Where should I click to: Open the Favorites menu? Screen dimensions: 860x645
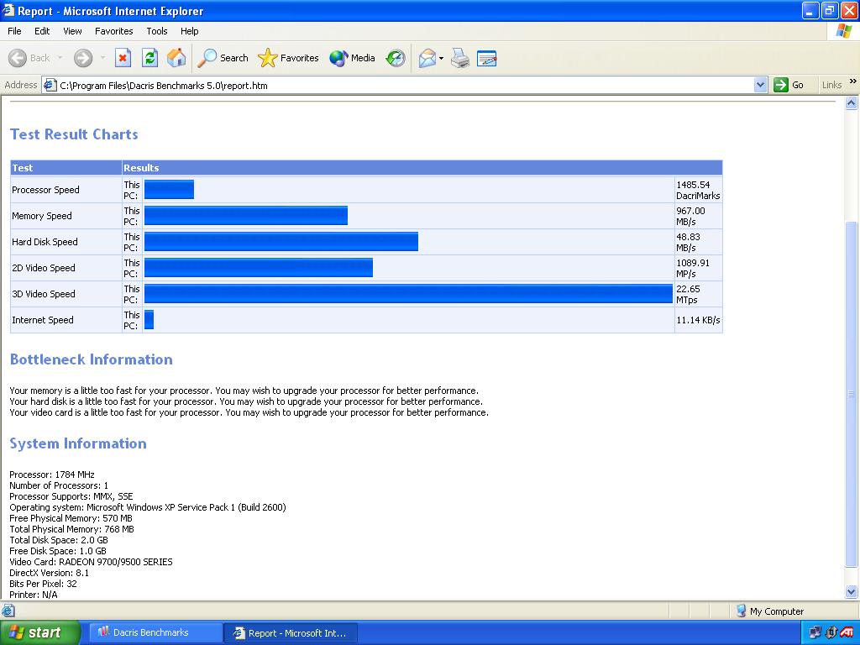(113, 31)
